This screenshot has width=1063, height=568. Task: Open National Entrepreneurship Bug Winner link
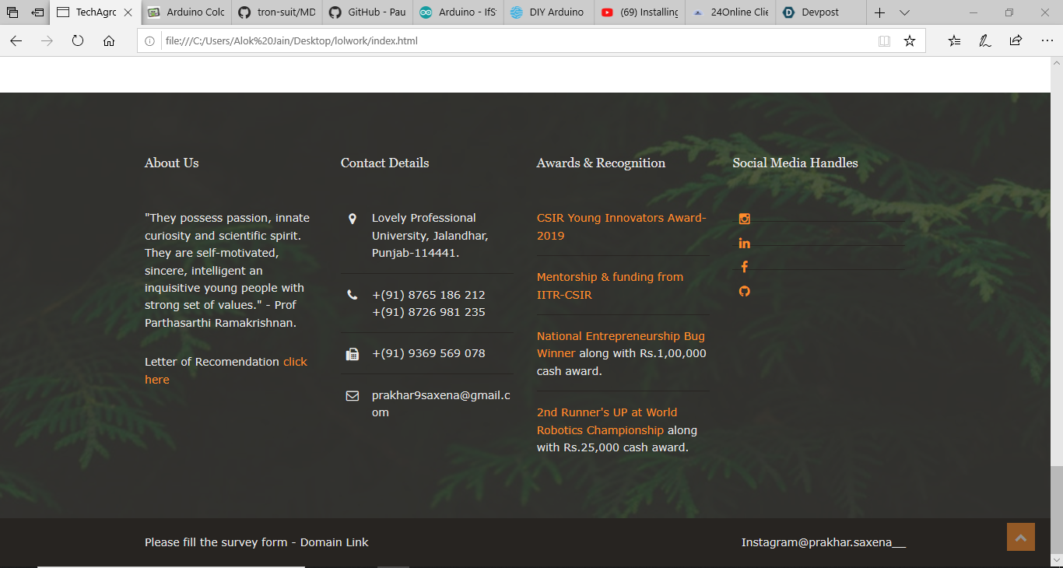click(620, 345)
